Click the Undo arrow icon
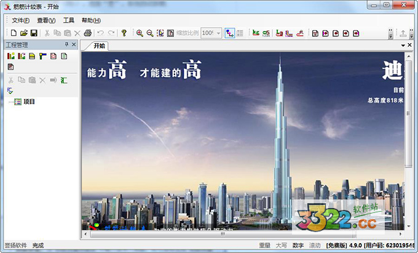Image resolution: width=418 pixels, height=253 pixels. tap(100, 33)
